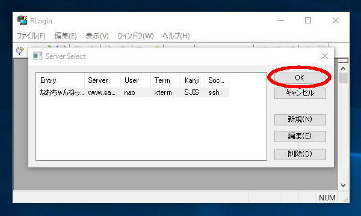
Task: Confirm server selection with OK button
Action: 300,77
